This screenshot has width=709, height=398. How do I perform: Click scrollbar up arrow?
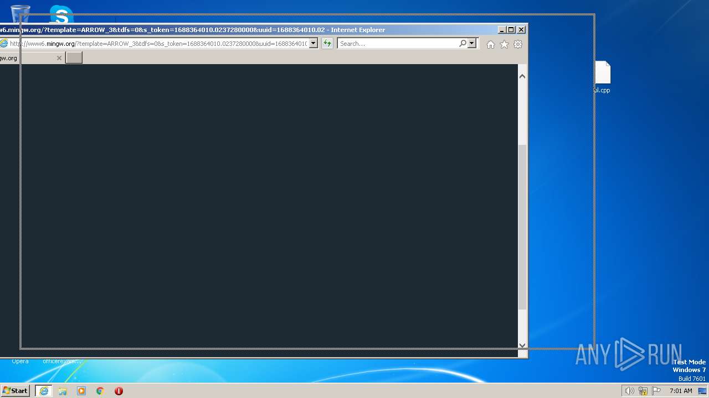click(522, 76)
